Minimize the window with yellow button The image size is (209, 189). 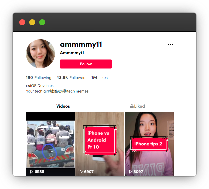coord(32,22)
